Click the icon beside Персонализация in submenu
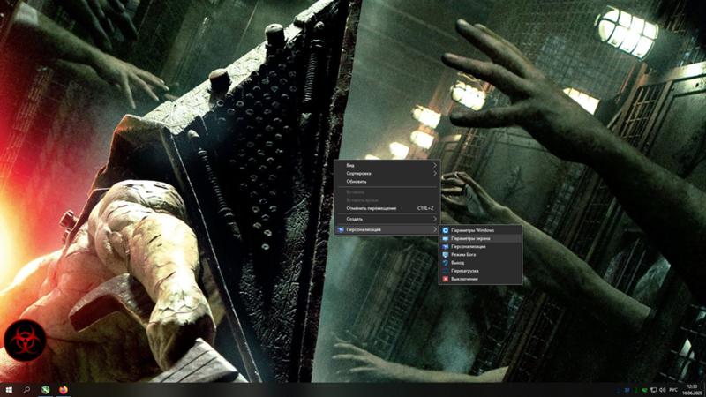706x397 pixels. 446,247
